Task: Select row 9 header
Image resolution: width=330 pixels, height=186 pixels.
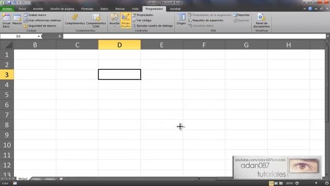Action: point(7,135)
